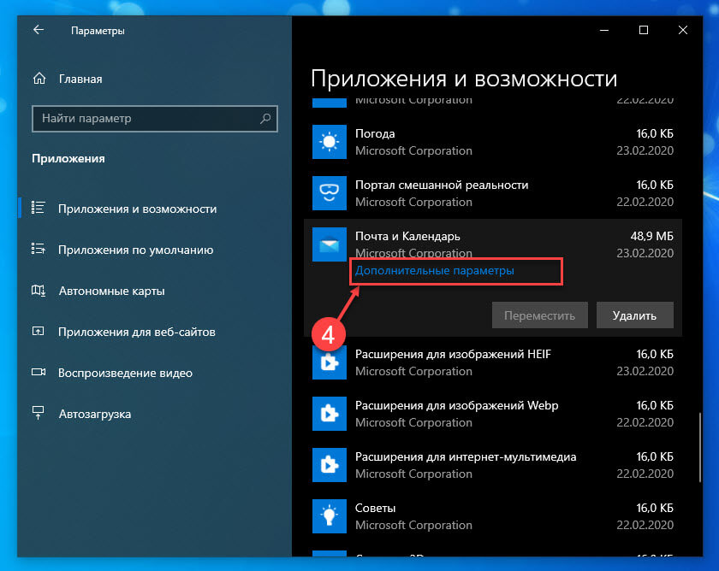Click the интернет-мультимедиа extension icon
Viewport: 719px width, 571px height.
coord(330,465)
